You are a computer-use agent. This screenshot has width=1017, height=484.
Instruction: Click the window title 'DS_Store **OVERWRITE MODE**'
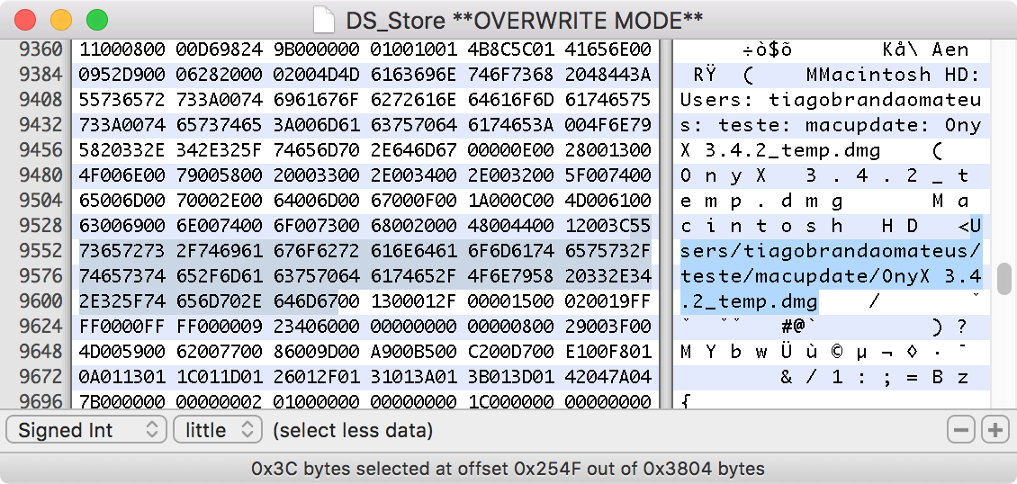524,20
